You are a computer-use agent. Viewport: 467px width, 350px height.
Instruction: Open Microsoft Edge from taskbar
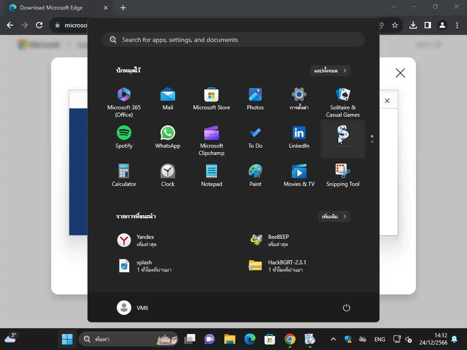249,339
